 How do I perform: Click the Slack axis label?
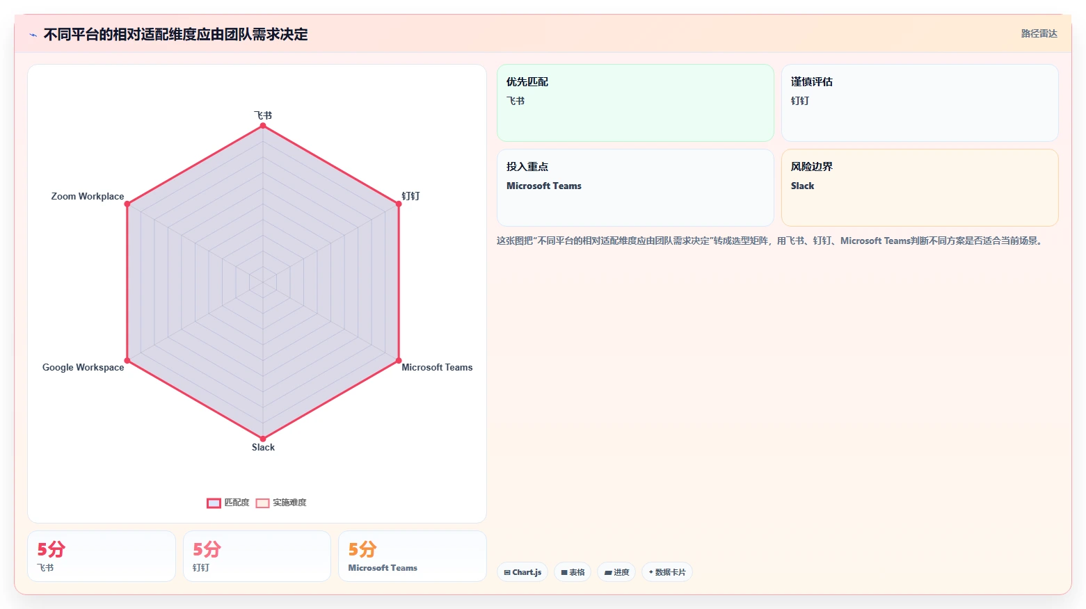tap(263, 447)
